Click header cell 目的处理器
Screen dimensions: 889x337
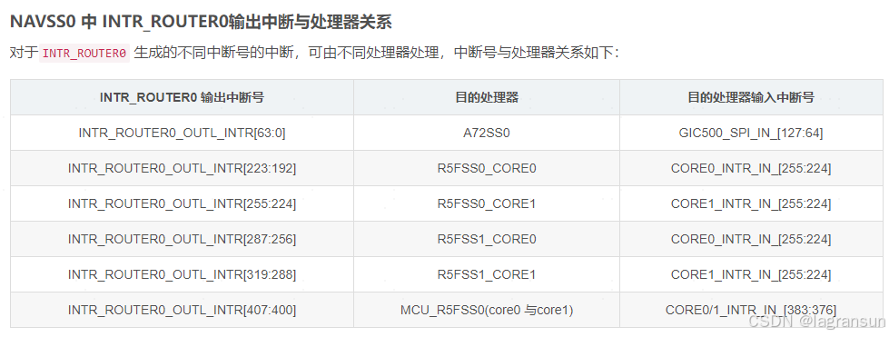[x=487, y=97]
